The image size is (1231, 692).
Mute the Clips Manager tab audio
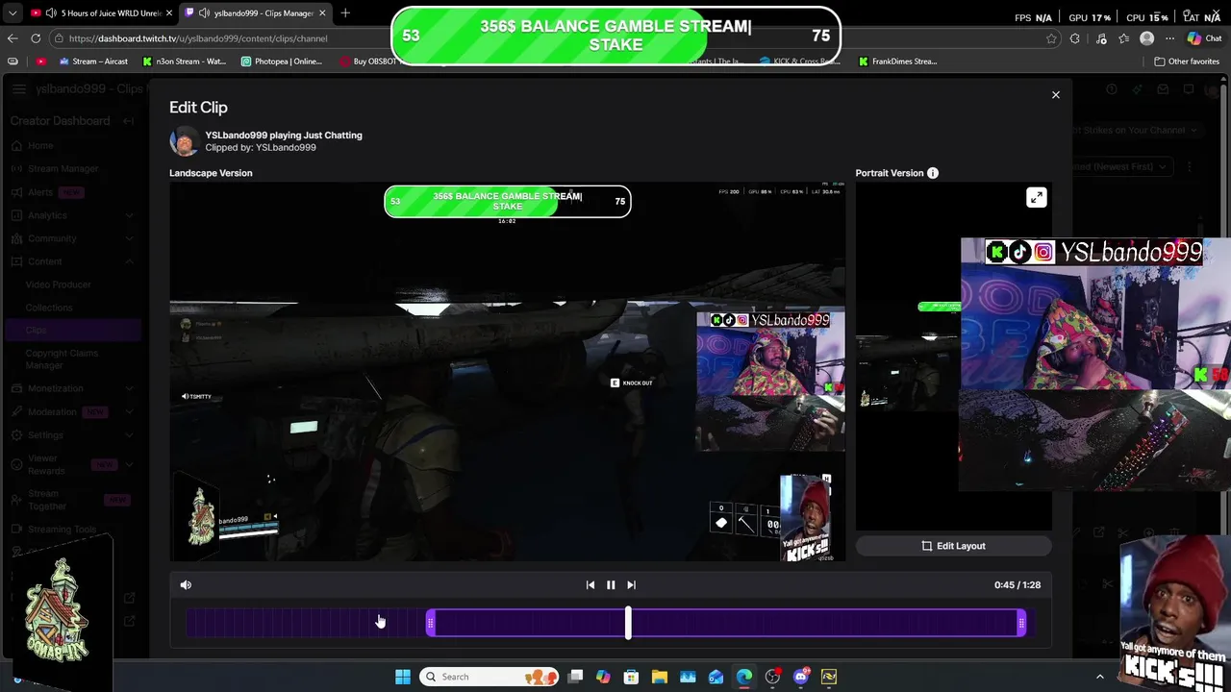(204, 13)
